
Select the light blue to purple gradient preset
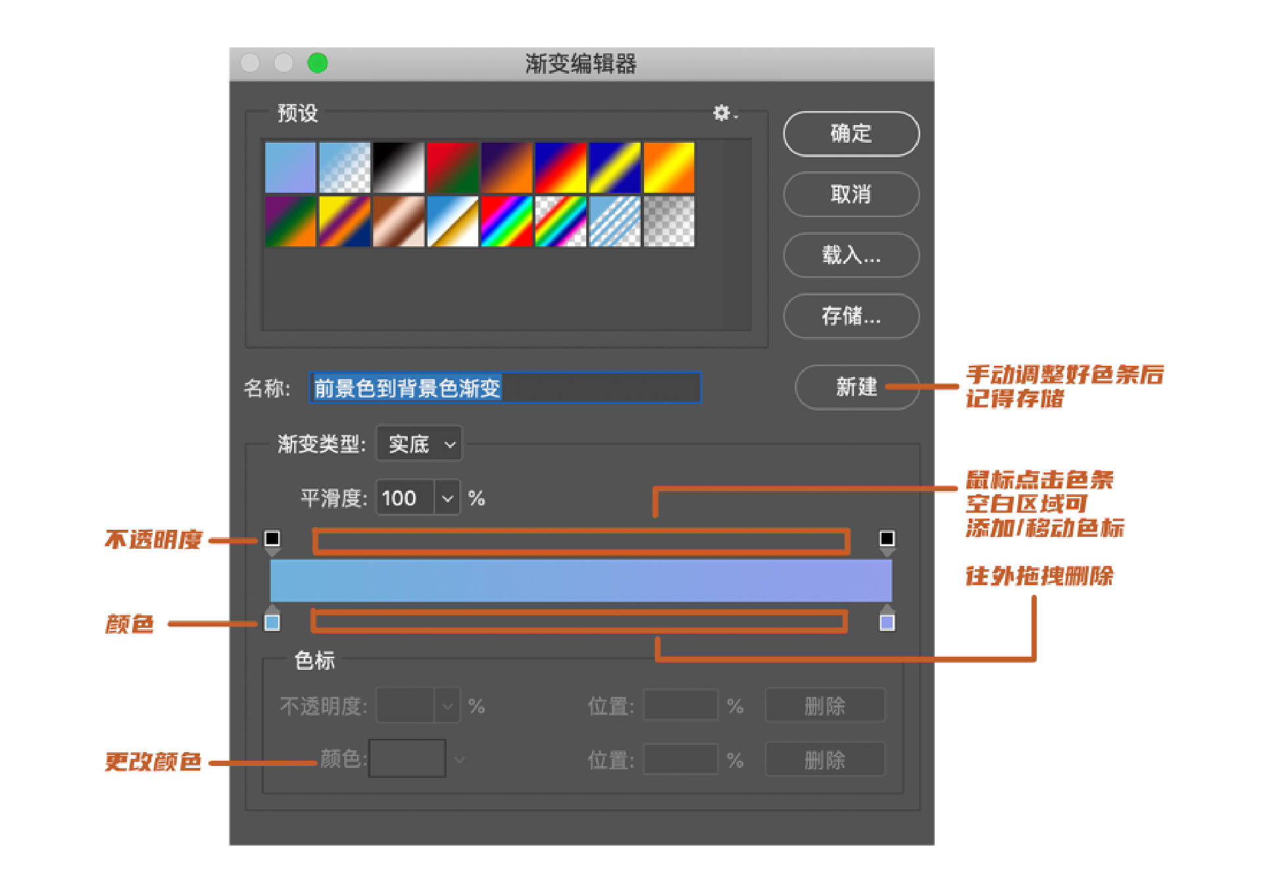tap(290, 167)
